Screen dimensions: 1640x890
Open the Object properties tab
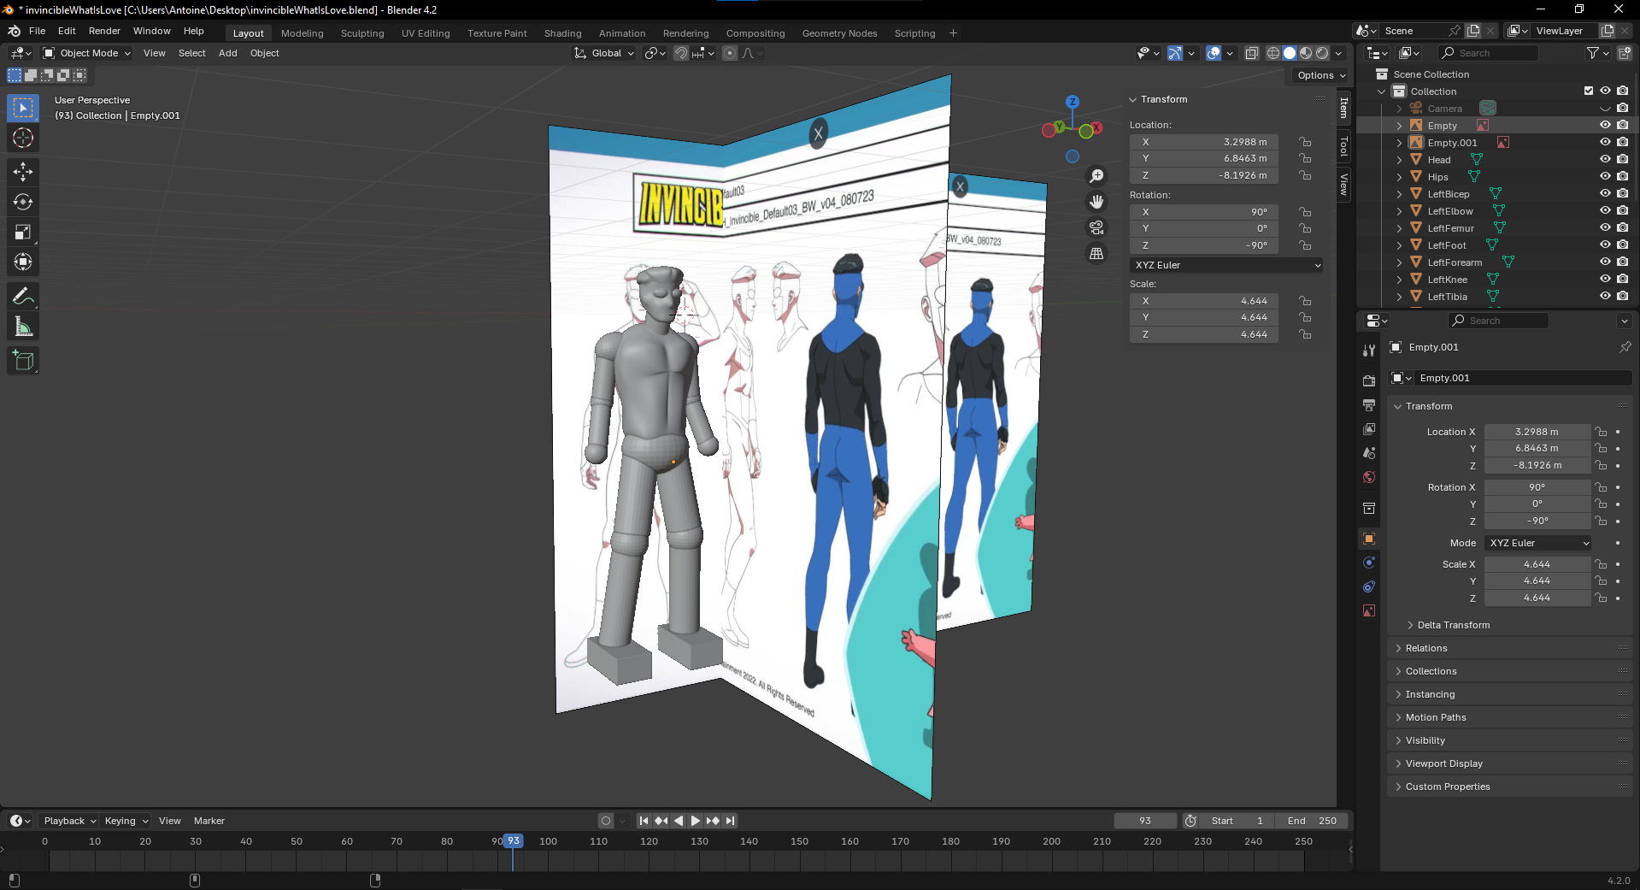coord(1369,539)
